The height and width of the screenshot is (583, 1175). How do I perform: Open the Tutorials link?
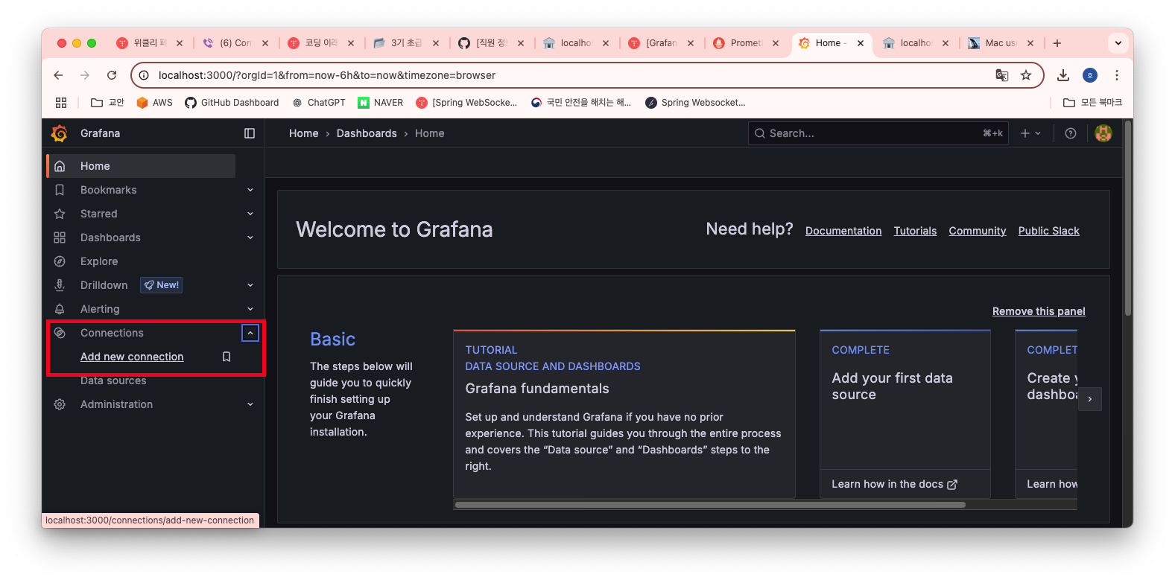[915, 231]
